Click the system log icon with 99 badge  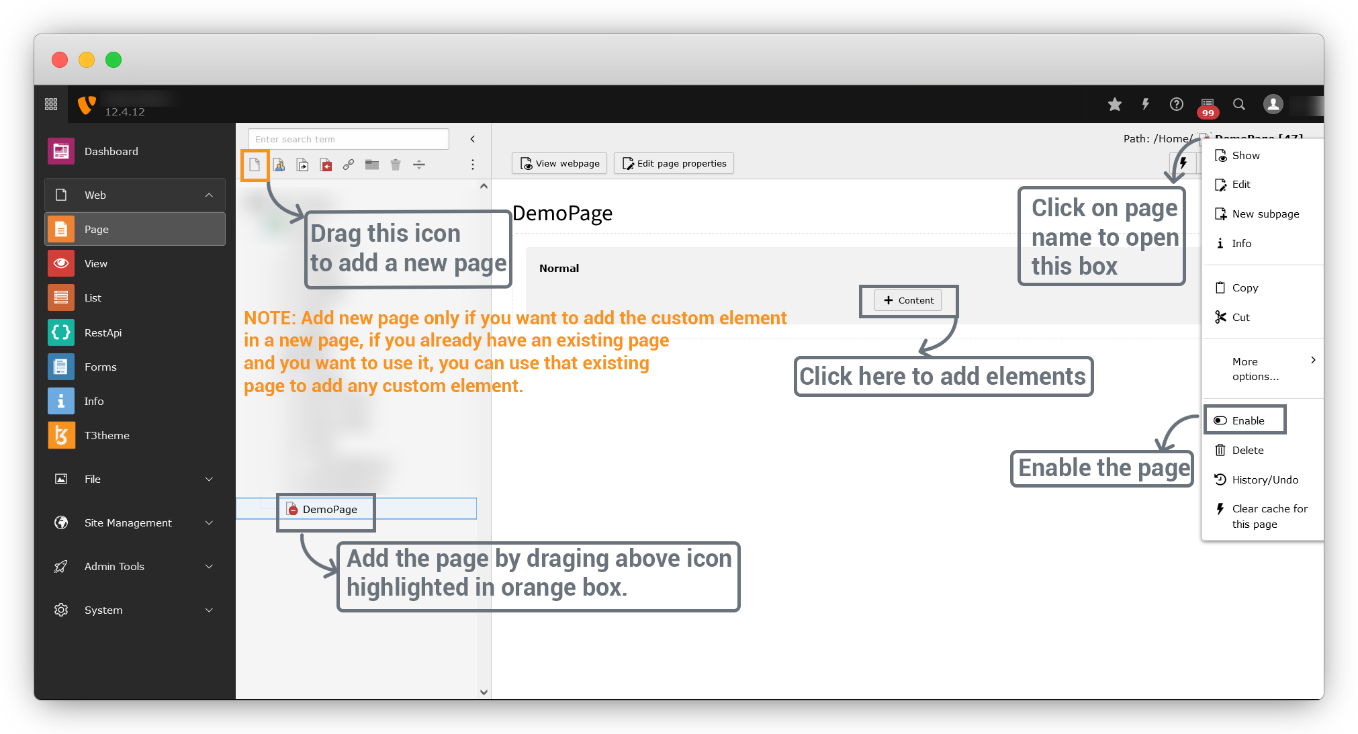click(x=1208, y=105)
